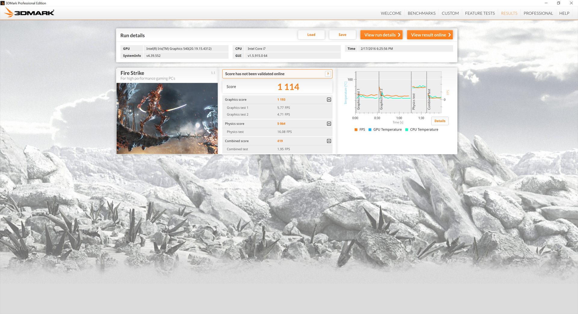The height and width of the screenshot is (314, 578).
Task: Go to the Custom tab
Action: pyautogui.click(x=450, y=13)
